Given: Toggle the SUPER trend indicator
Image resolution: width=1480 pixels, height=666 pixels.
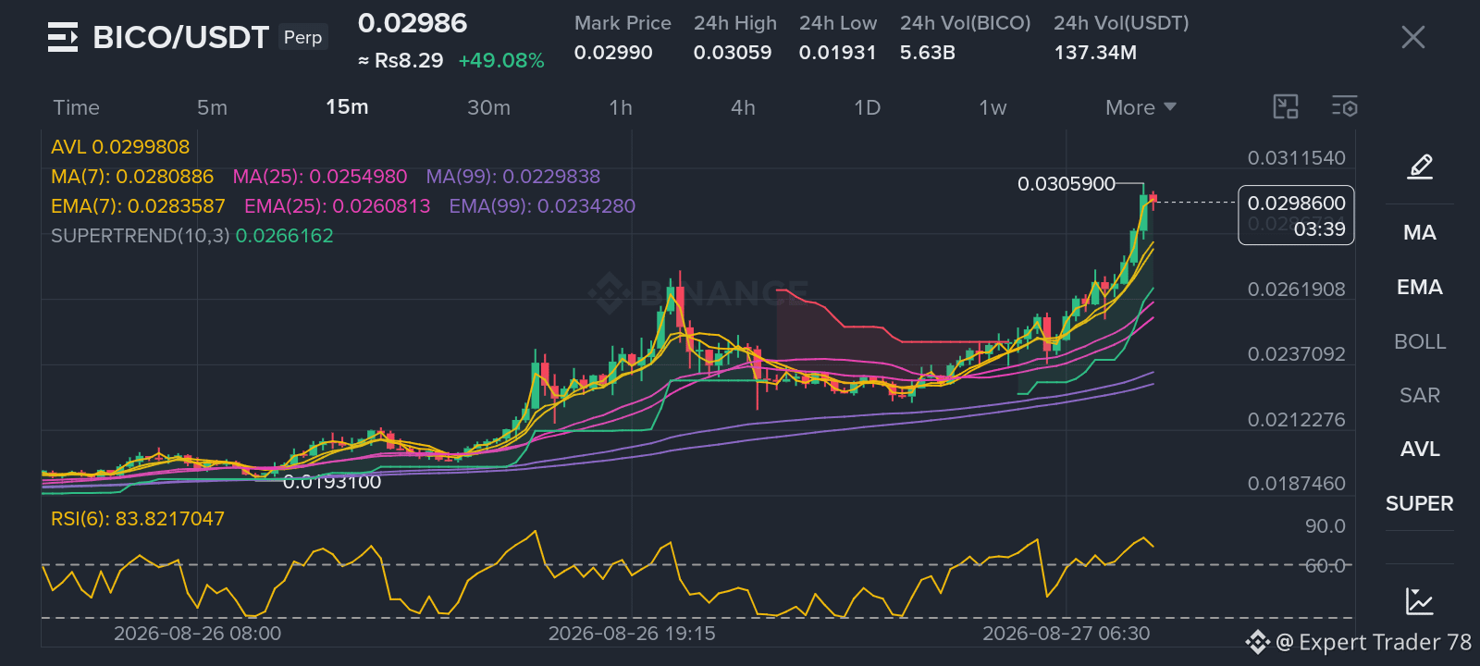Looking at the screenshot, I should pyautogui.click(x=1420, y=503).
